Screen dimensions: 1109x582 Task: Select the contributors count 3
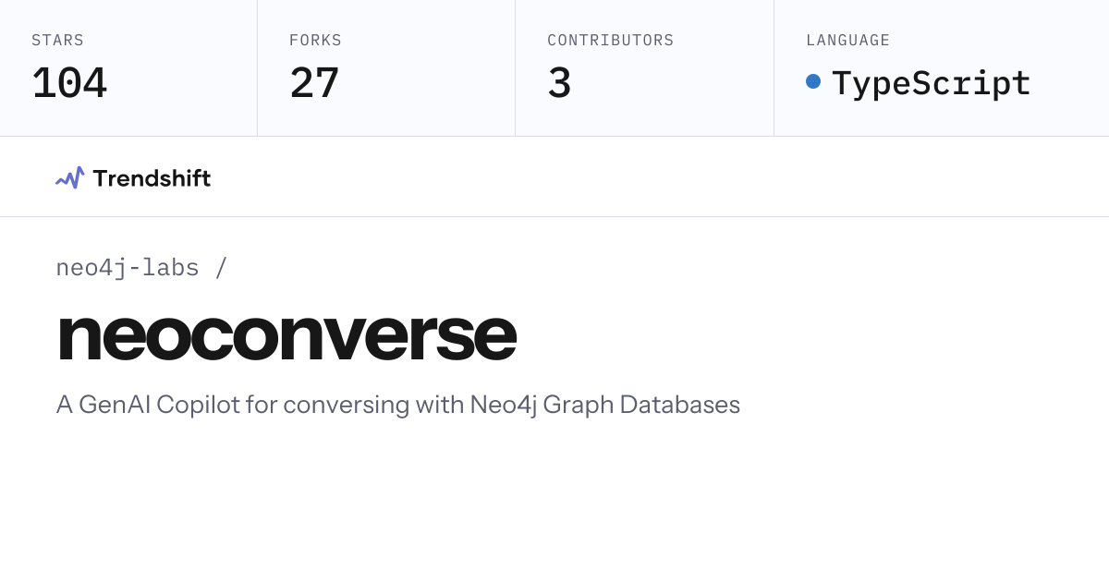click(x=559, y=83)
